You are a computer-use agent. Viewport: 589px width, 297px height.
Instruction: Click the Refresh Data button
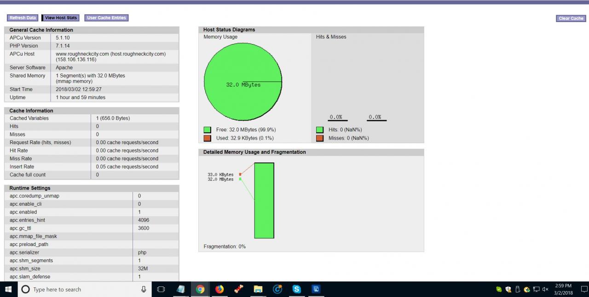point(23,18)
